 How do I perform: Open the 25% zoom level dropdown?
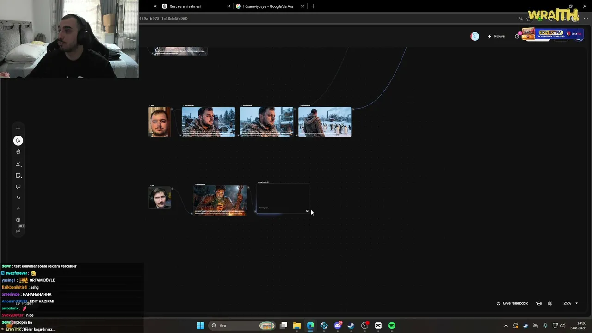pos(570,303)
